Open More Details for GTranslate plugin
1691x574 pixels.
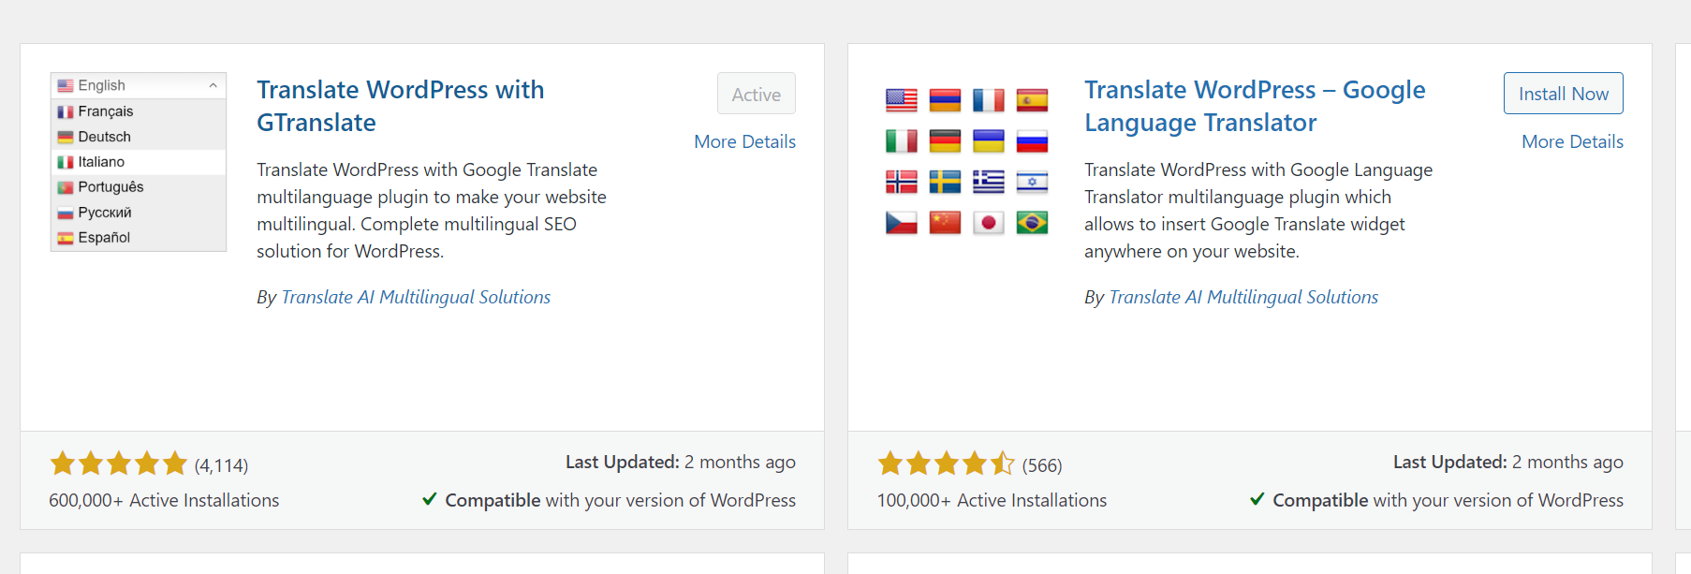click(x=744, y=141)
